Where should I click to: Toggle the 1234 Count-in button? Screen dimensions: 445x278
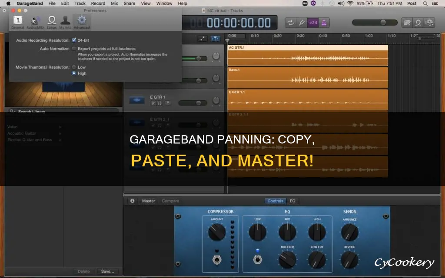[313, 23]
